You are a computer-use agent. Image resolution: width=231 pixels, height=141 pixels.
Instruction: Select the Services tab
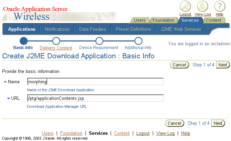pyautogui.click(x=190, y=20)
